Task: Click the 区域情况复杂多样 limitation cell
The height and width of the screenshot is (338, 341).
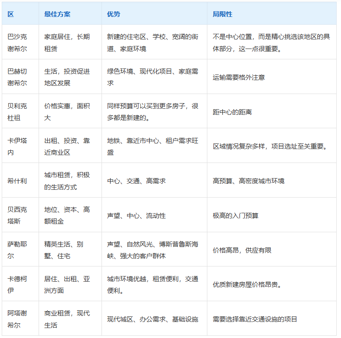Action: coord(272,146)
